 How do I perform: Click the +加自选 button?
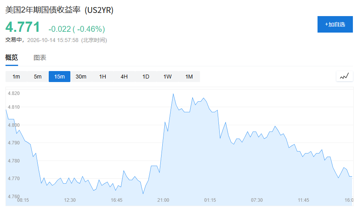tap(335, 24)
